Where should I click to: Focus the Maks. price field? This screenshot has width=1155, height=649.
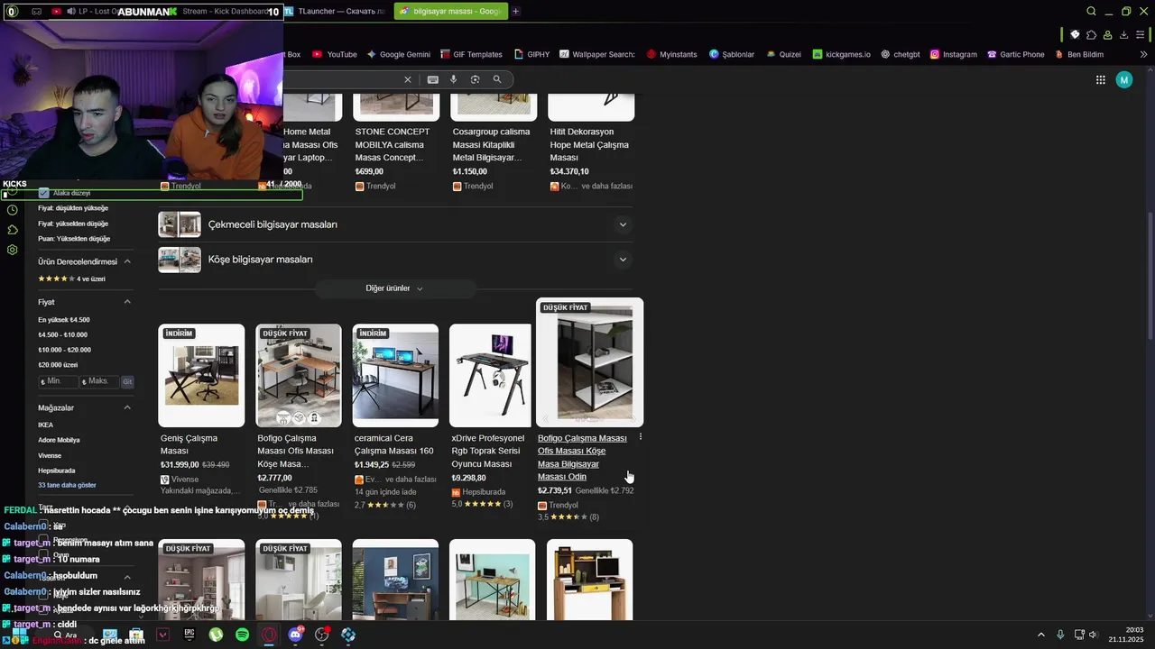click(99, 382)
